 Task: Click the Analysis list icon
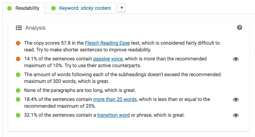(x=19, y=28)
